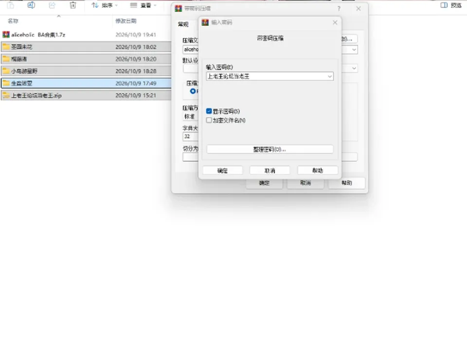The image size is (467, 341).
Task: Click the date 2026/10/9 18:28
Action: (x=136, y=71)
